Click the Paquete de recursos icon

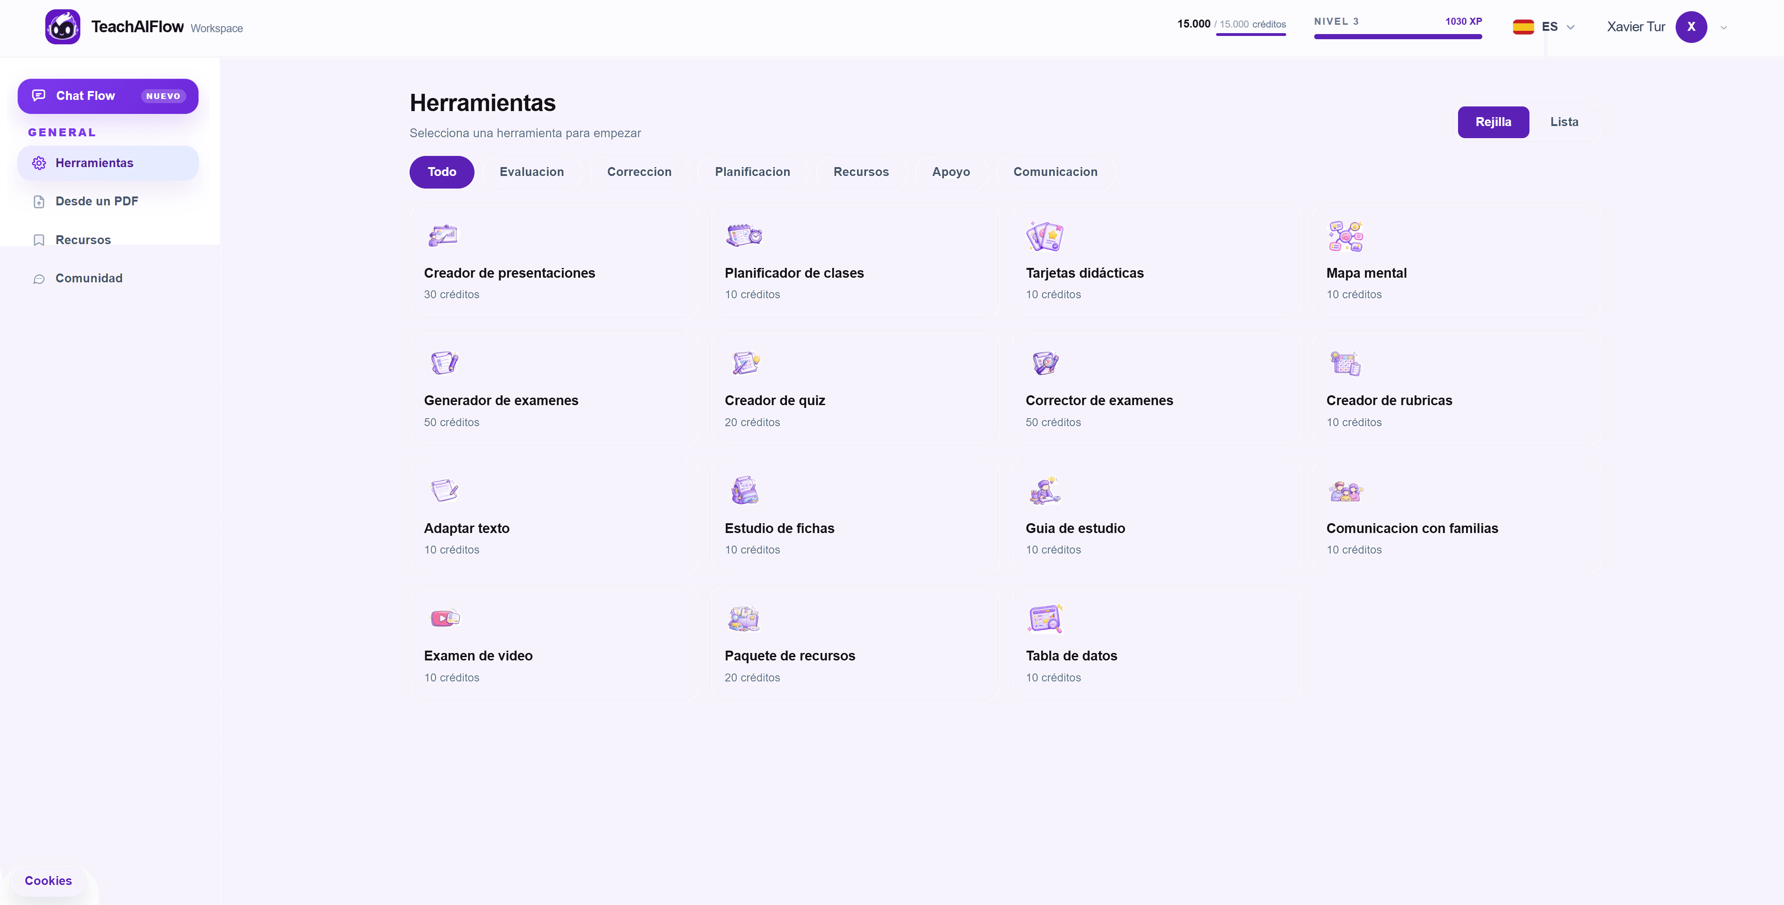point(744,618)
